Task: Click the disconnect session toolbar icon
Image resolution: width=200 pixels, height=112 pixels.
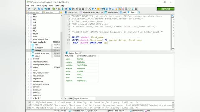Action: pos(35,9)
